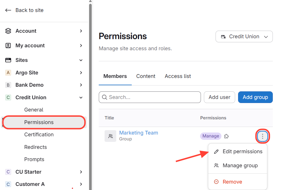This screenshot has height=190, width=281.
Task: Click the Account layers icon in sidebar
Action: pyautogui.click(x=8, y=31)
